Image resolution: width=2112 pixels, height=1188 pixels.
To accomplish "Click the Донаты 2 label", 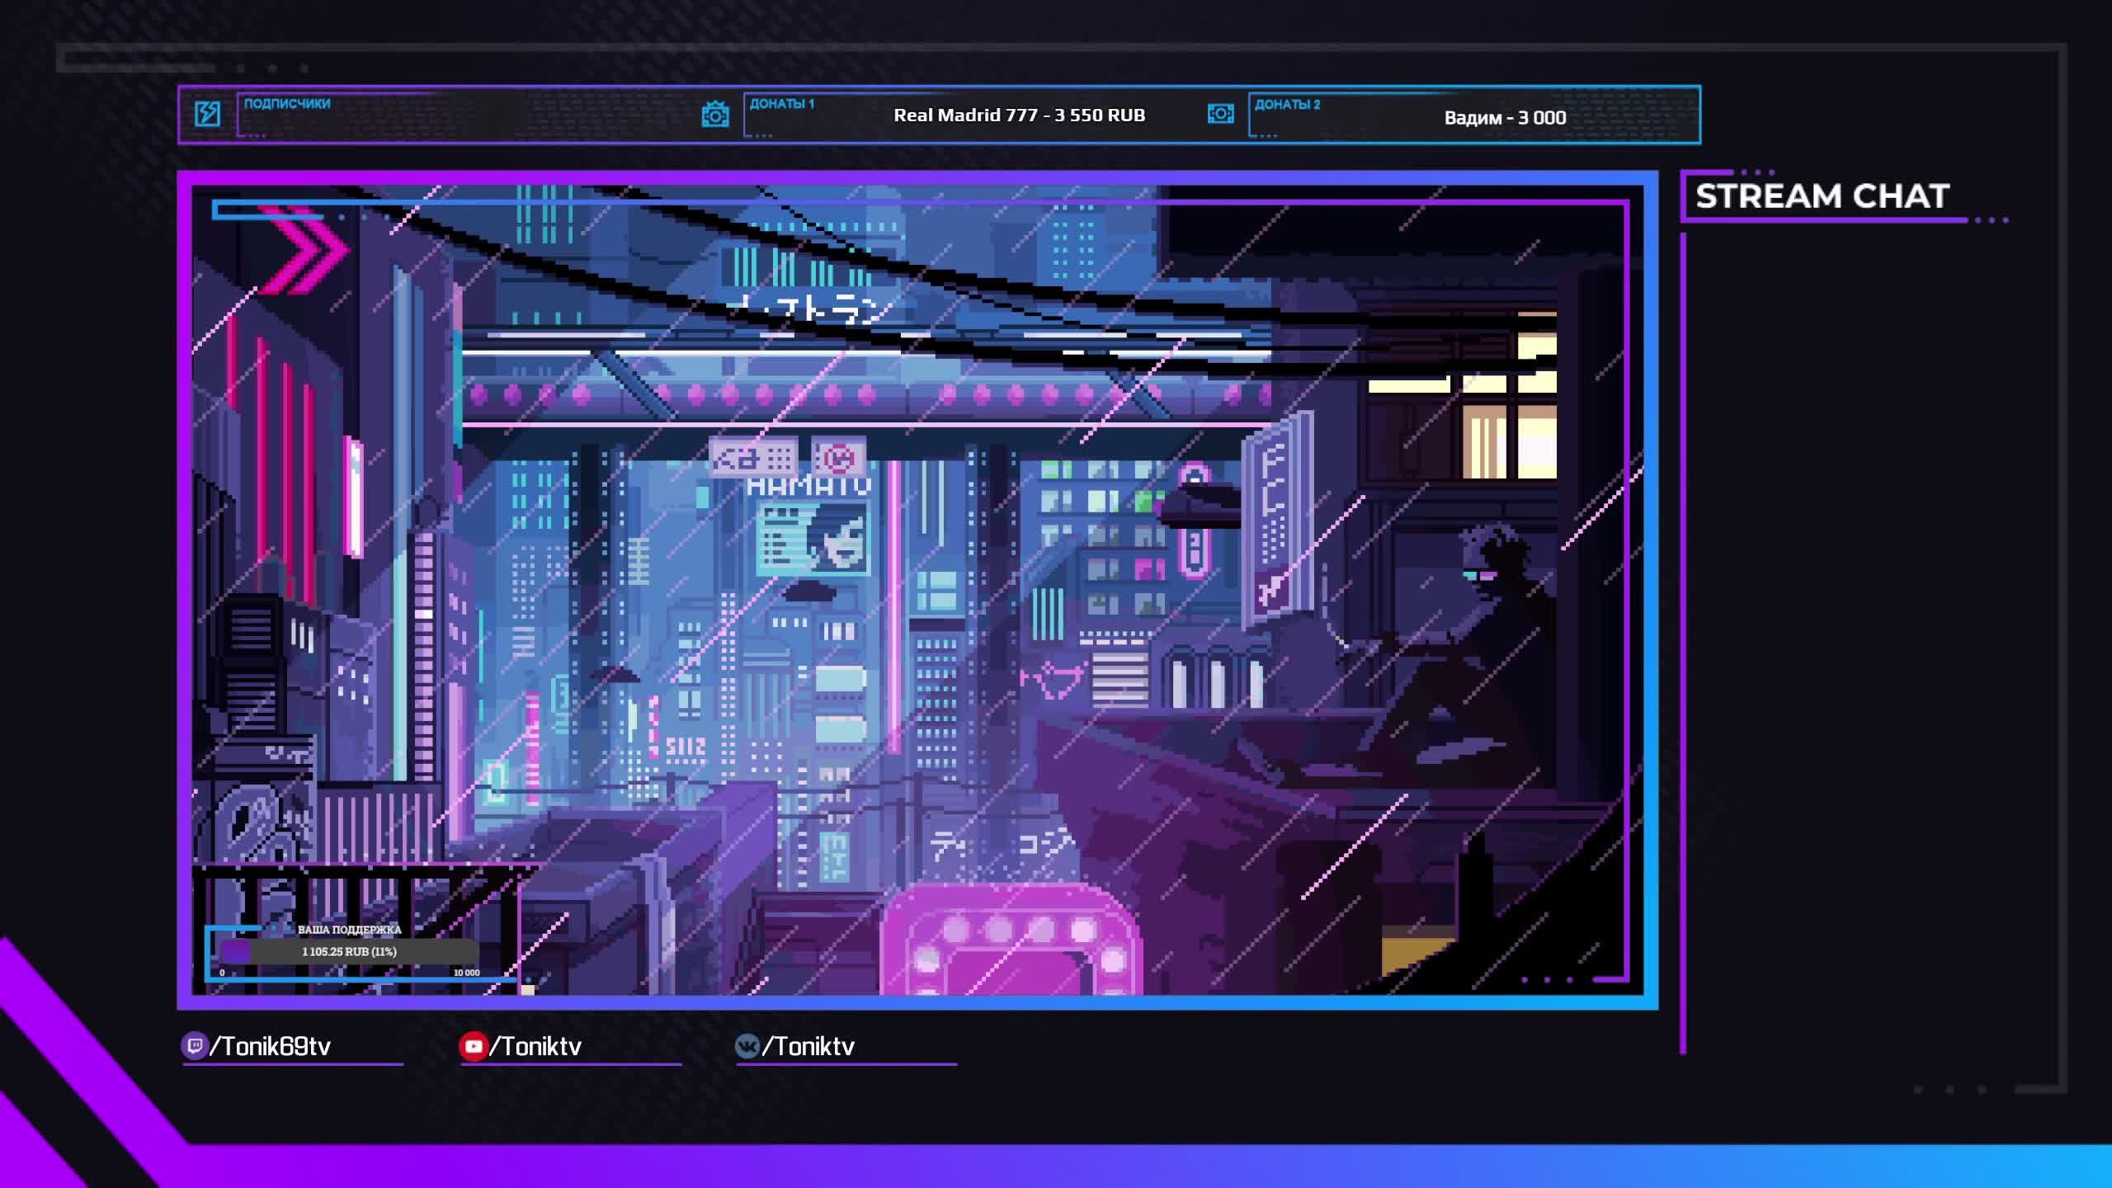I will pos(1287,105).
